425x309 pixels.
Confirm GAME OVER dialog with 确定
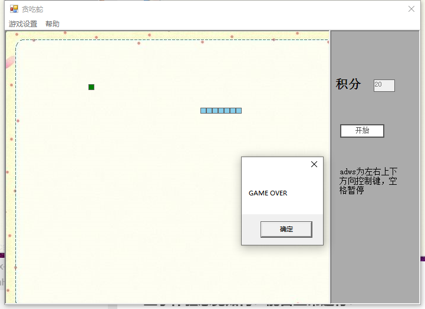coord(286,229)
